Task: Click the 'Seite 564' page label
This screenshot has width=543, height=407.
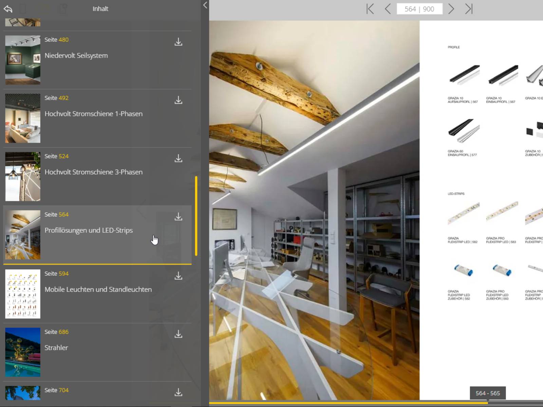Action: click(56, 215)
